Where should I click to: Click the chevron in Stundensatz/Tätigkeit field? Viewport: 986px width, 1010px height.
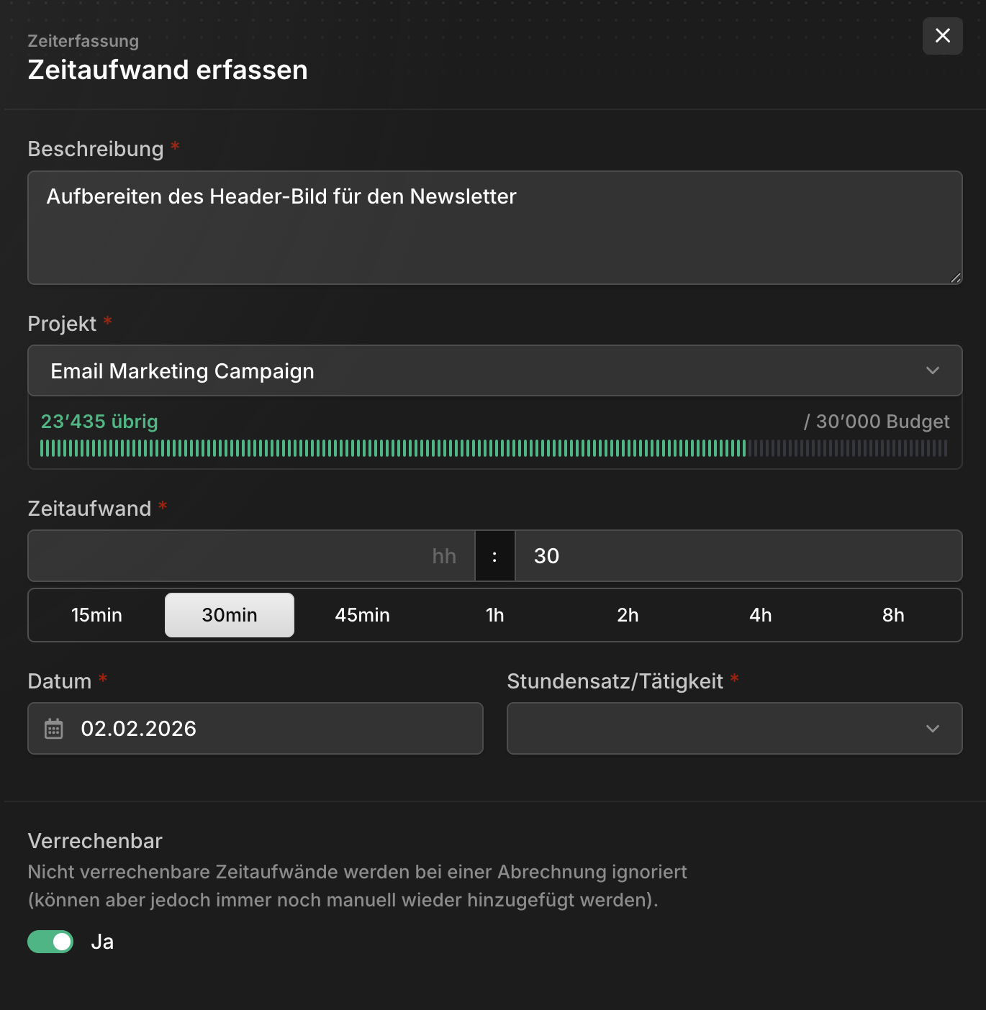click(933, 729)
